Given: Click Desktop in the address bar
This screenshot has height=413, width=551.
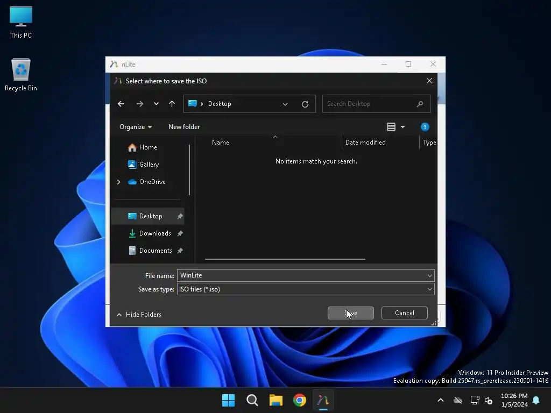Looking at the screenshot, I should click(x=220, y=104).
